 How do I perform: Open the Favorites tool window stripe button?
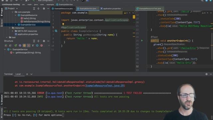click(x=2, y=113)
